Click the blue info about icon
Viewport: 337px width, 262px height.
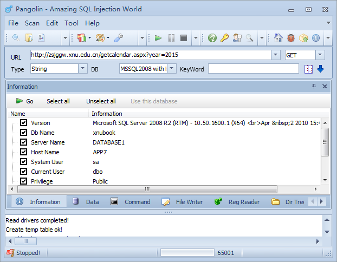(316, 38)
